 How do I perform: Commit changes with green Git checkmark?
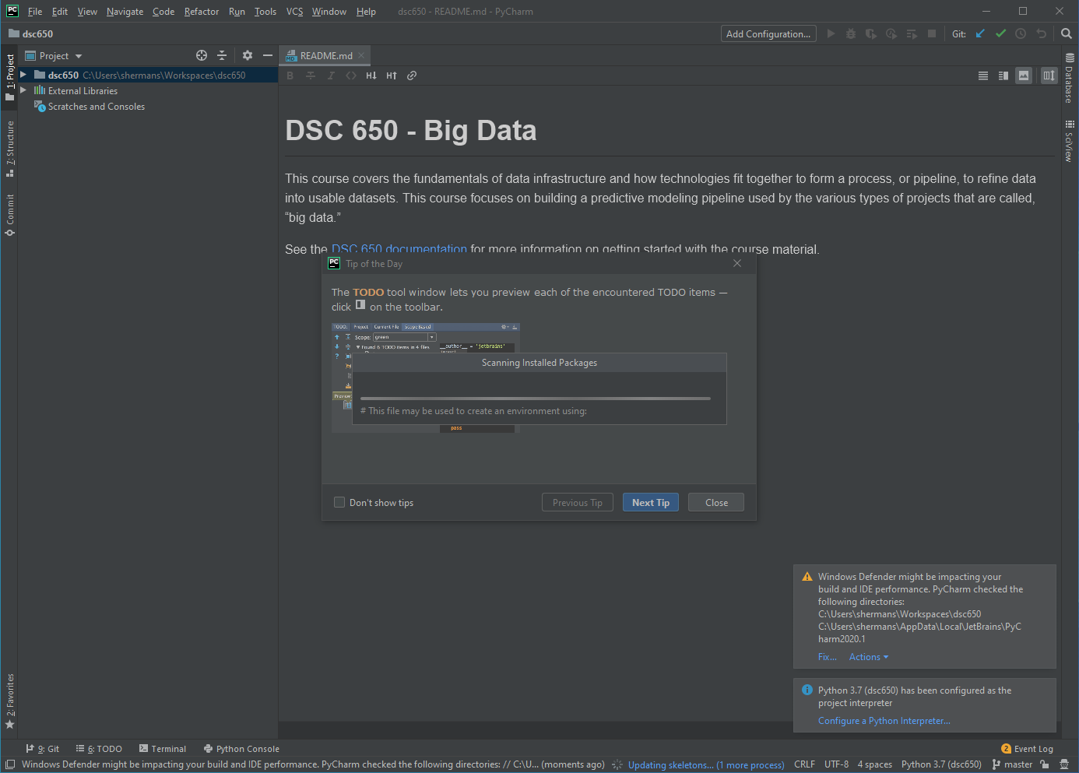click(x=1000, y=33)
